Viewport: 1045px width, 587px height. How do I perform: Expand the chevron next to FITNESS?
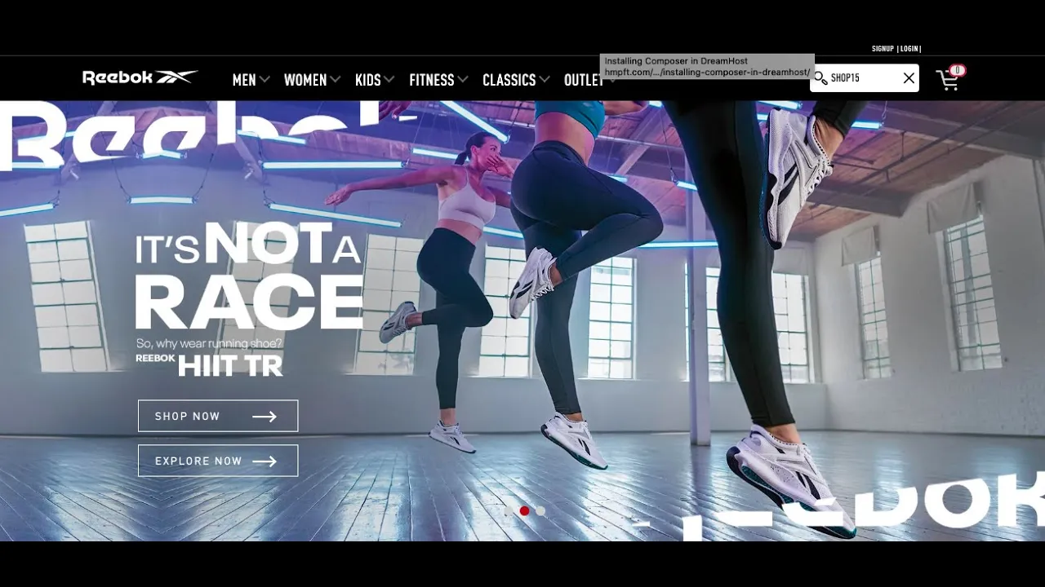point(463,80)
